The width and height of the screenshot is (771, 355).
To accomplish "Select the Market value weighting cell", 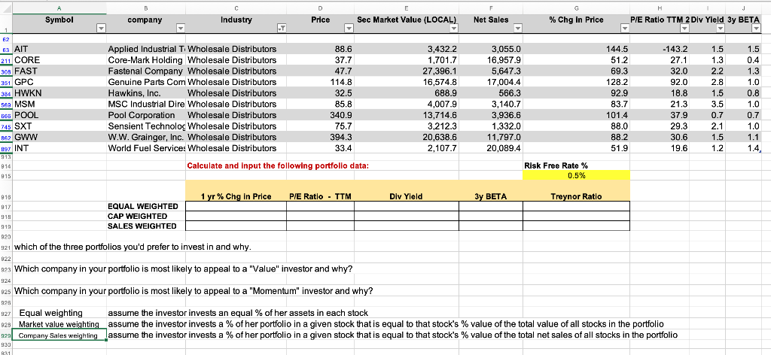I will tap(59, 324).
